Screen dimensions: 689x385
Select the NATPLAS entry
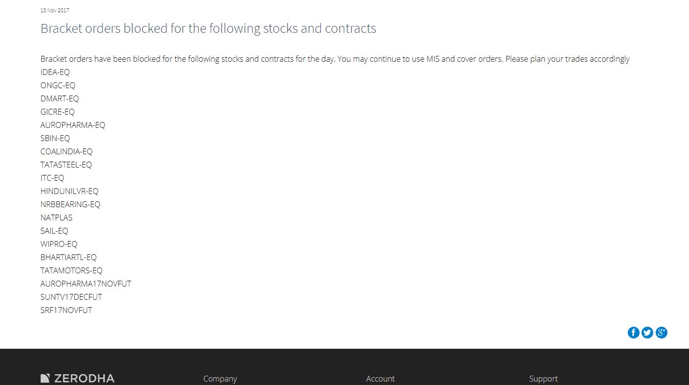(56, 217)
